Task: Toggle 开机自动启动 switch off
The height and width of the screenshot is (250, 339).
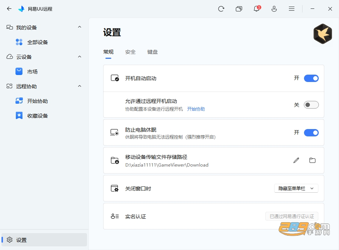Action: click(x=311, y=78)
